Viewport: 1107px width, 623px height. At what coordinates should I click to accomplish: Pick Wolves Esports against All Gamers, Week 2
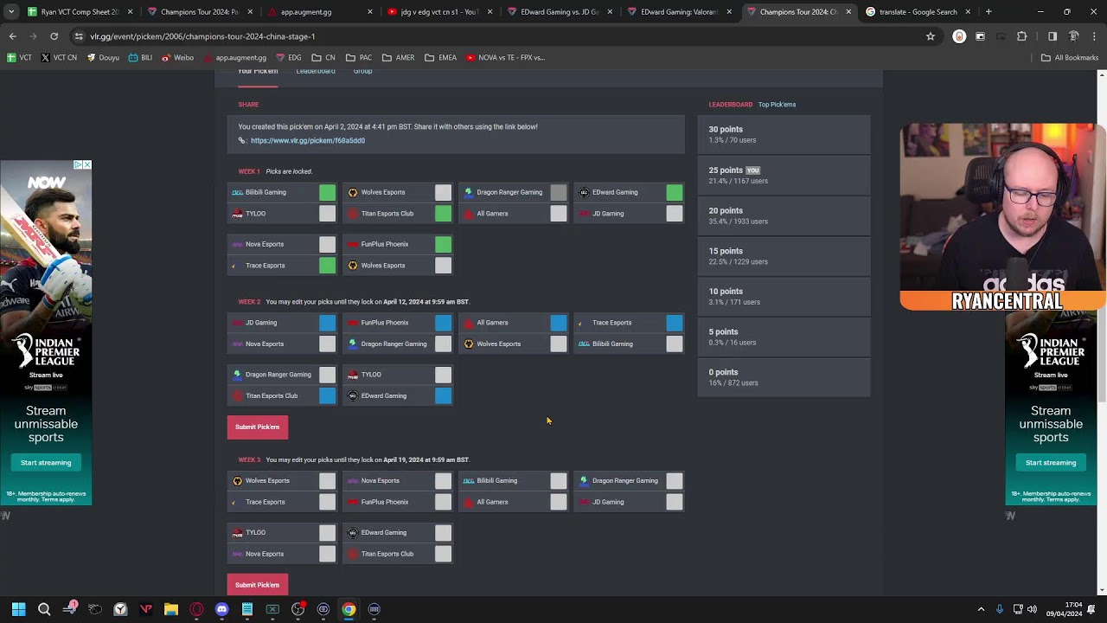[x=559, y=344]
